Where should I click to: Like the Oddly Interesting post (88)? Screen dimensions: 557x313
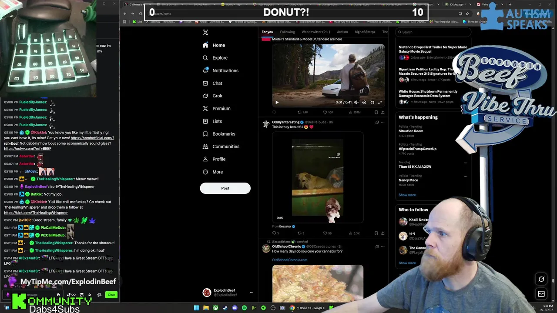(327, 233)
